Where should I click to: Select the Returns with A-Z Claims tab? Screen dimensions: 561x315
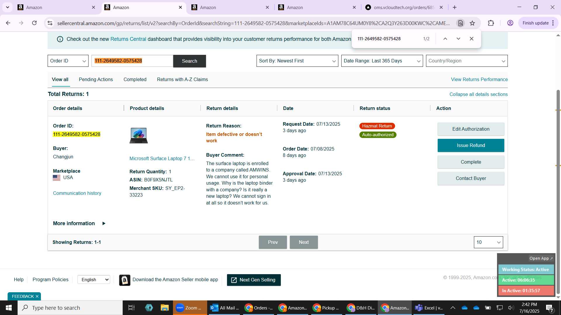tap(182, 79)
